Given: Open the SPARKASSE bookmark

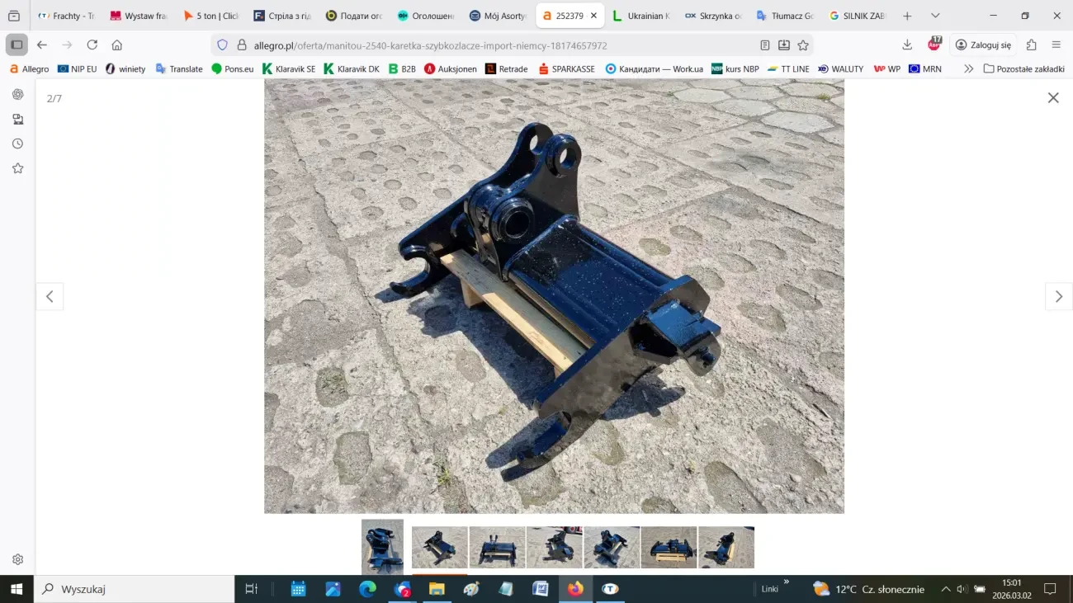Looking at the screenshot, I should (x=566, y=69).
